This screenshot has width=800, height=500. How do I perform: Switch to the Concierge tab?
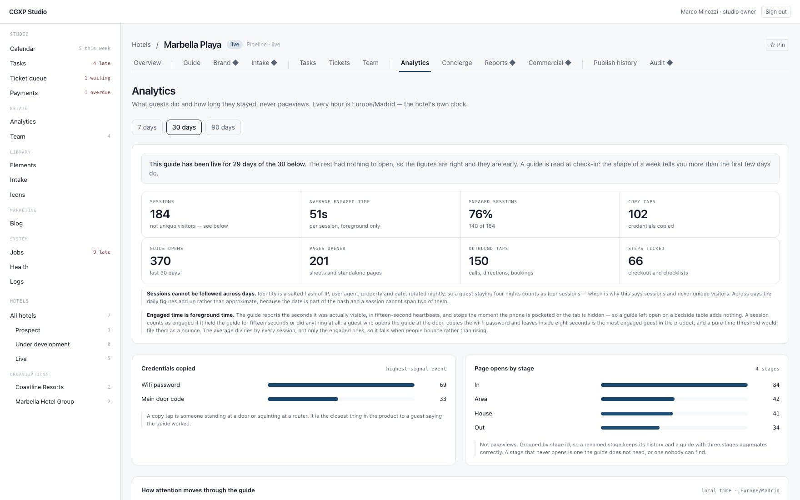(457, 63)
